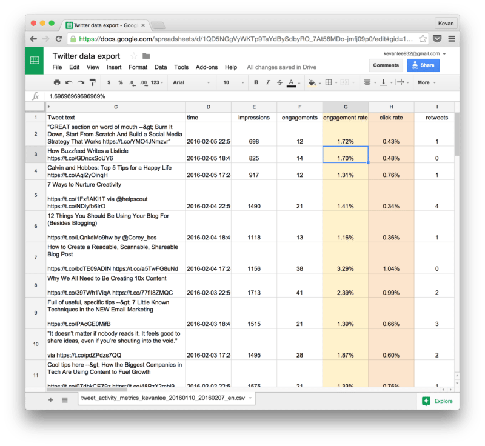Click inside the formula bar
The height and width of the screenshot is (446, 485).
point(182,96)
